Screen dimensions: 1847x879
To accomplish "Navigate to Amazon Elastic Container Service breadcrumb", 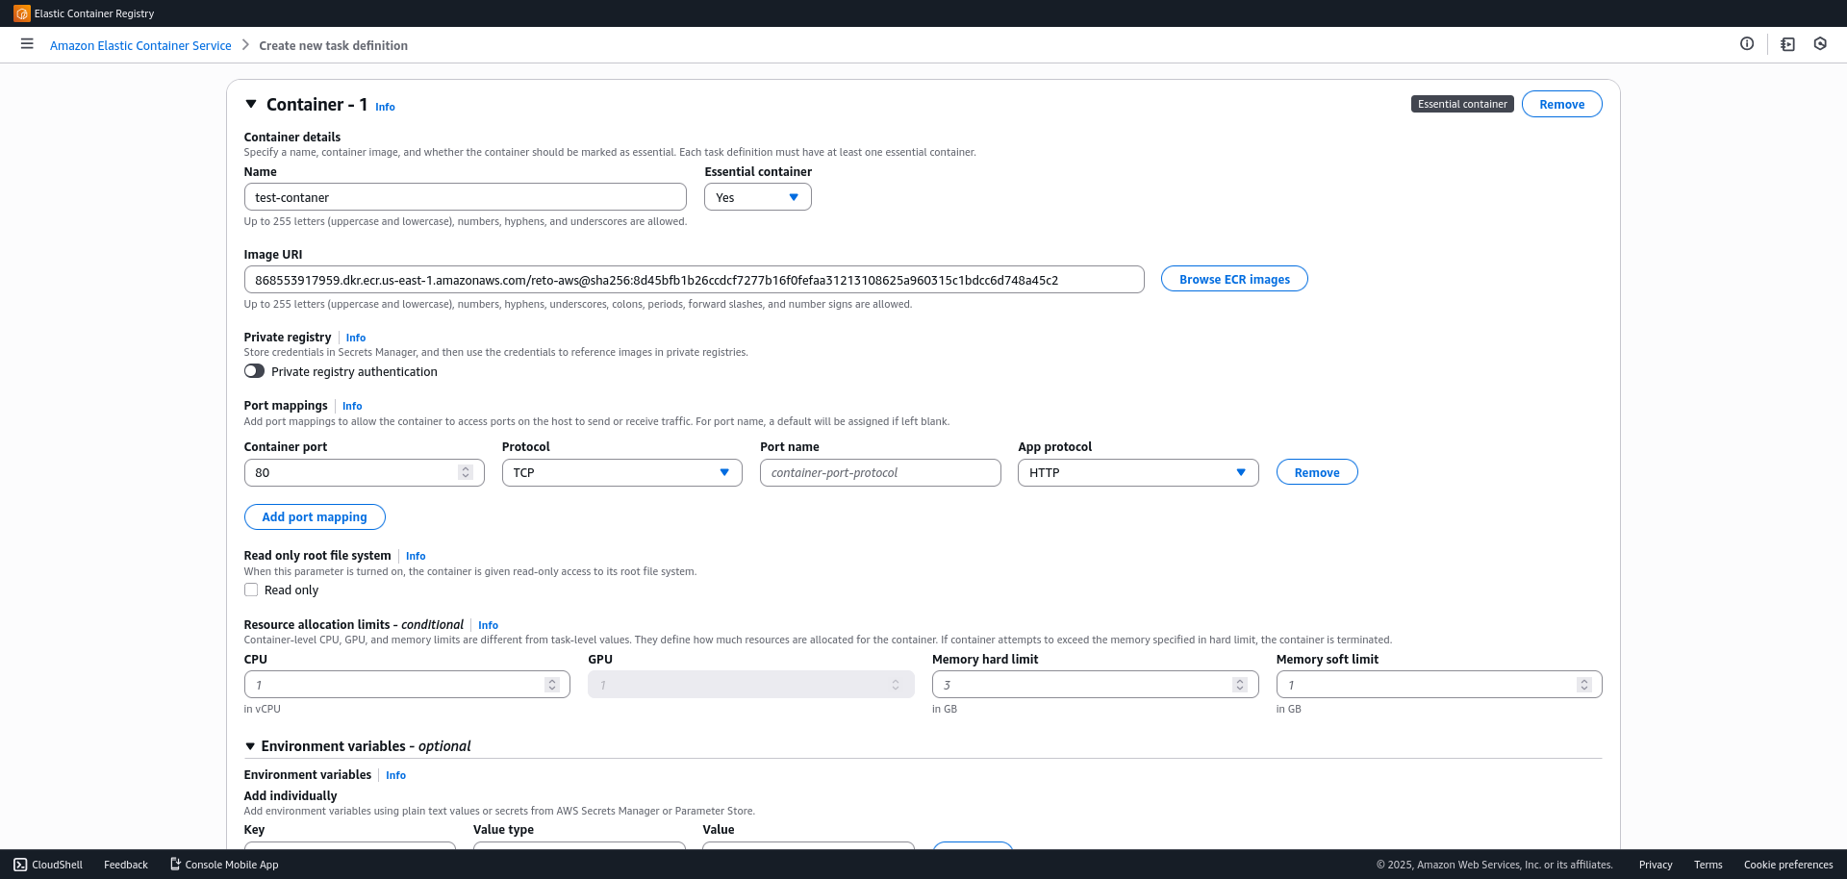I will [140, 45].
